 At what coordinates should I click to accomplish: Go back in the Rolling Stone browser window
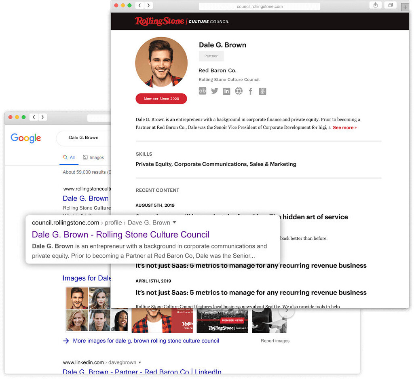(140, 5)
